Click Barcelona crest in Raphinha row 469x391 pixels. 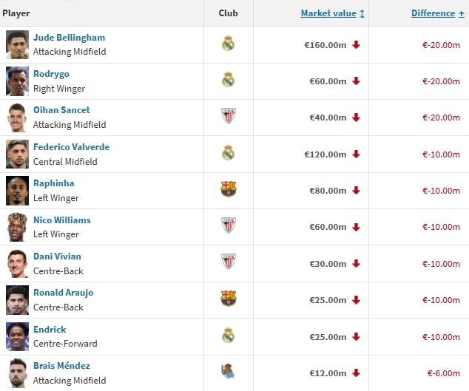(x=228, y=190)
